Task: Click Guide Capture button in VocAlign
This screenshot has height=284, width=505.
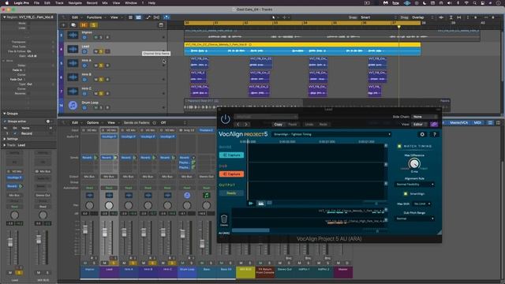Action: point(231,155)
